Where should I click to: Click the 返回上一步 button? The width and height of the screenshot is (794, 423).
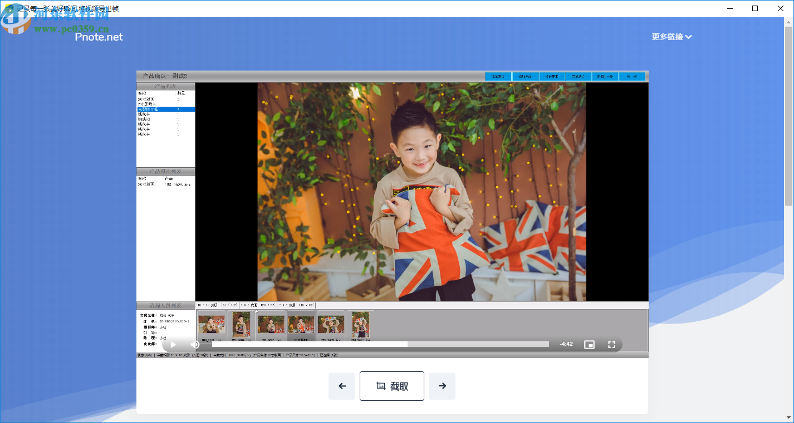605,76
